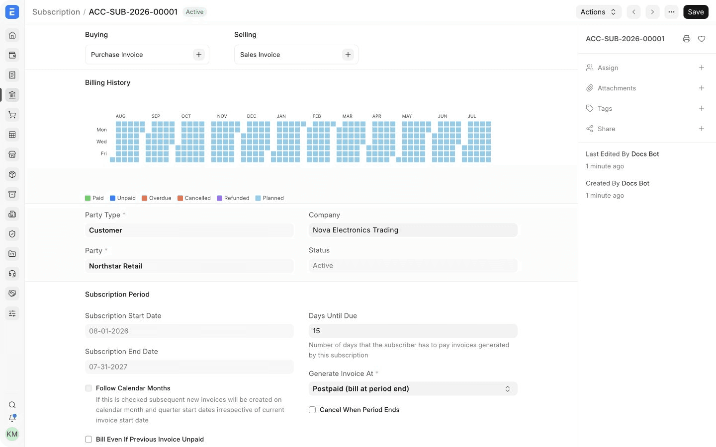Click the Party field showing Northstar Retail
This screenshot has height=447, width=716.
click(189, 266)
